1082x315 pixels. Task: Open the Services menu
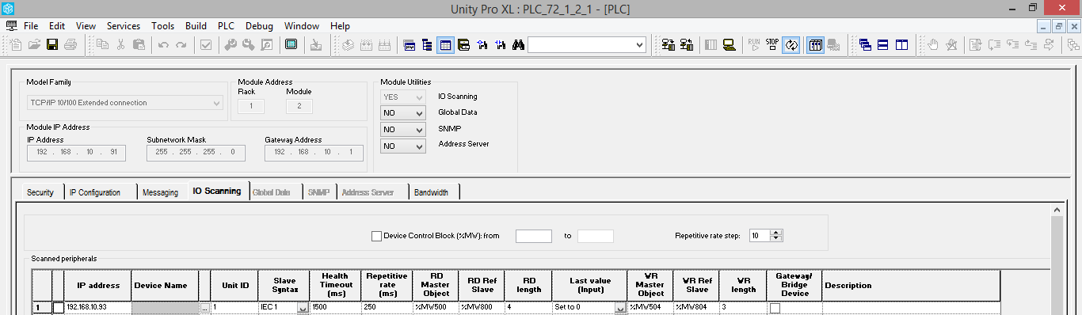(124, 26)
